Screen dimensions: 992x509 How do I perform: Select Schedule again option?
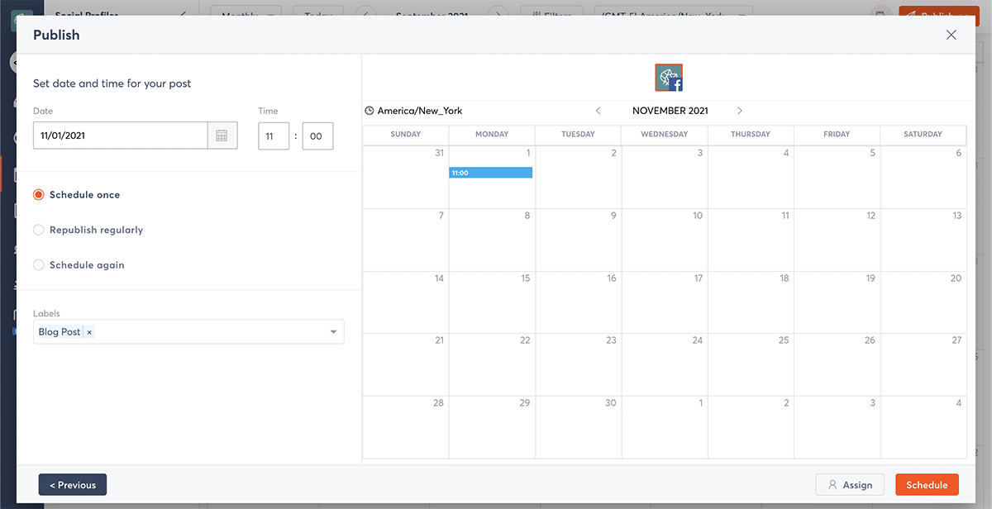point(39,265)
